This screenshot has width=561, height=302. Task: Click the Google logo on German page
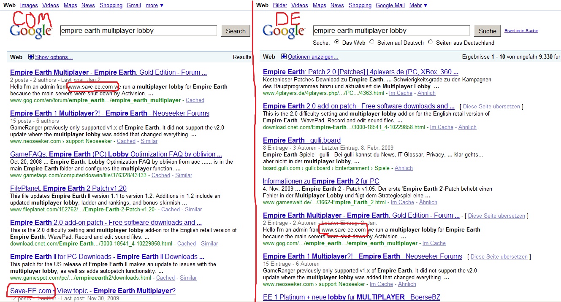[283, 30]
